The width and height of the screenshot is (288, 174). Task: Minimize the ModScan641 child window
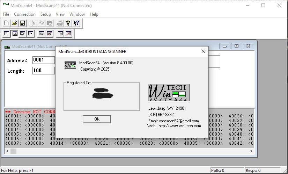(224, 46)
